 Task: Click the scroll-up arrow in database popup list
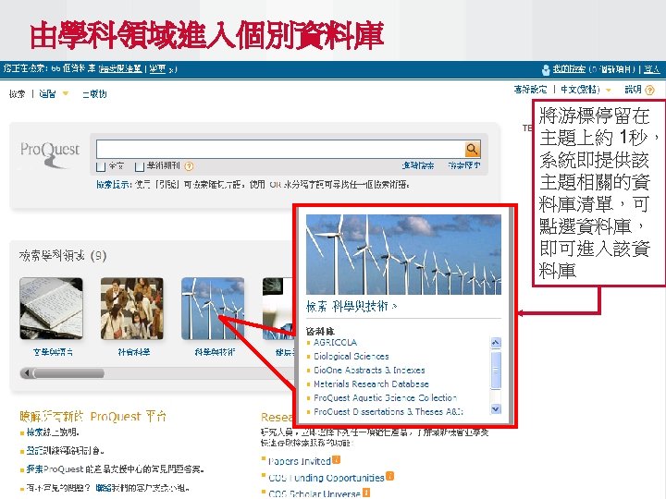496,343
